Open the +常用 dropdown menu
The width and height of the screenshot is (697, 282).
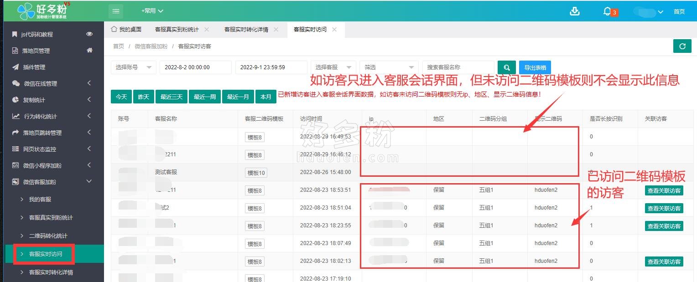coord(152,11)
